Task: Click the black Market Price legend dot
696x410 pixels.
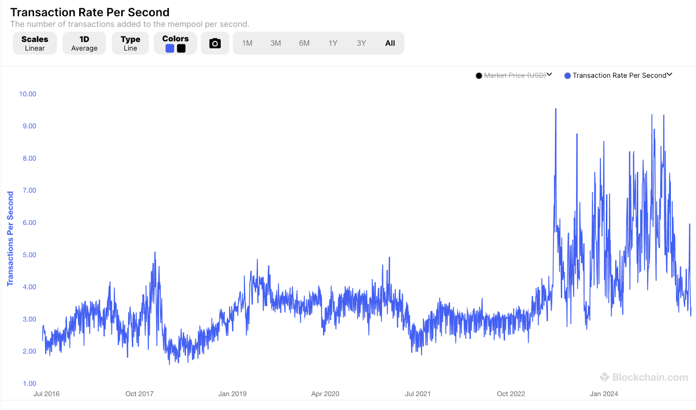Action: tap(479, 76)
